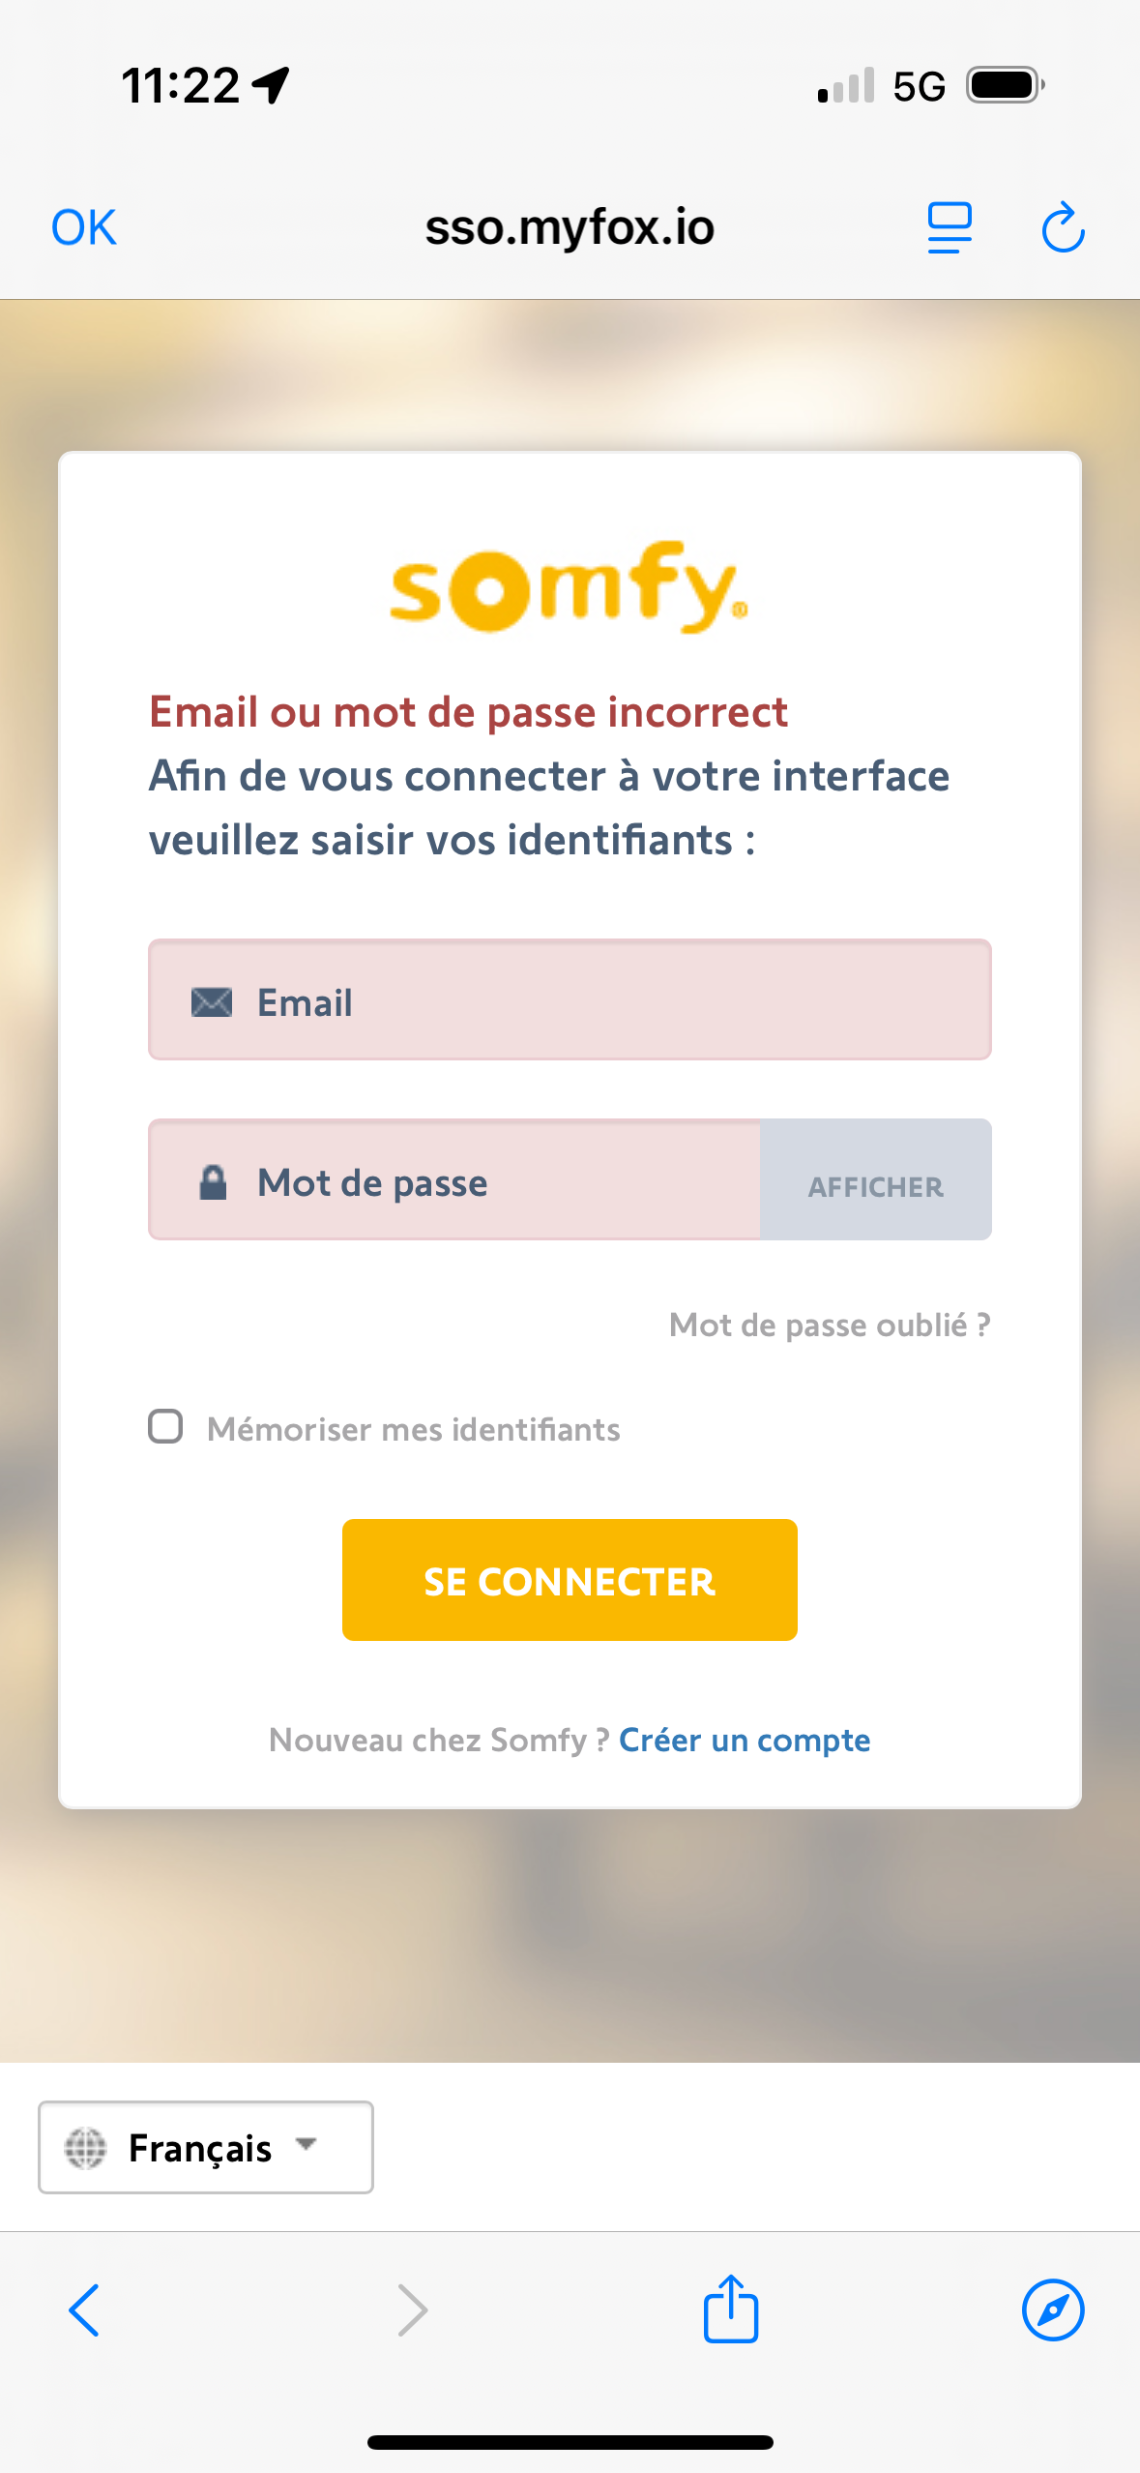This screenshot has height=2473, width=1140.
Task: Go back with the left chevron
Action: point(85,2309)
